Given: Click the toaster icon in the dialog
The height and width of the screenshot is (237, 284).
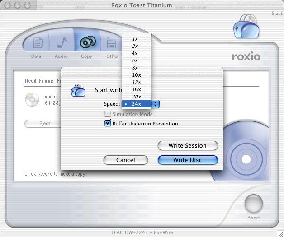Looking at the screenshot, I should [78, 90].
